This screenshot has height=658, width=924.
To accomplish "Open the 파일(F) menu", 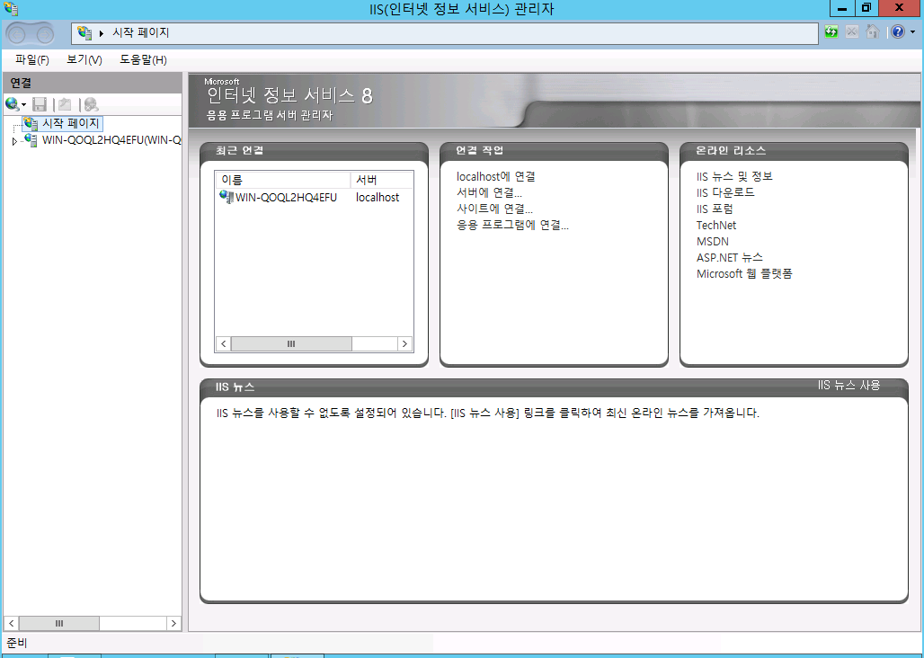I will pyautogui.click(x=32, y=59).
